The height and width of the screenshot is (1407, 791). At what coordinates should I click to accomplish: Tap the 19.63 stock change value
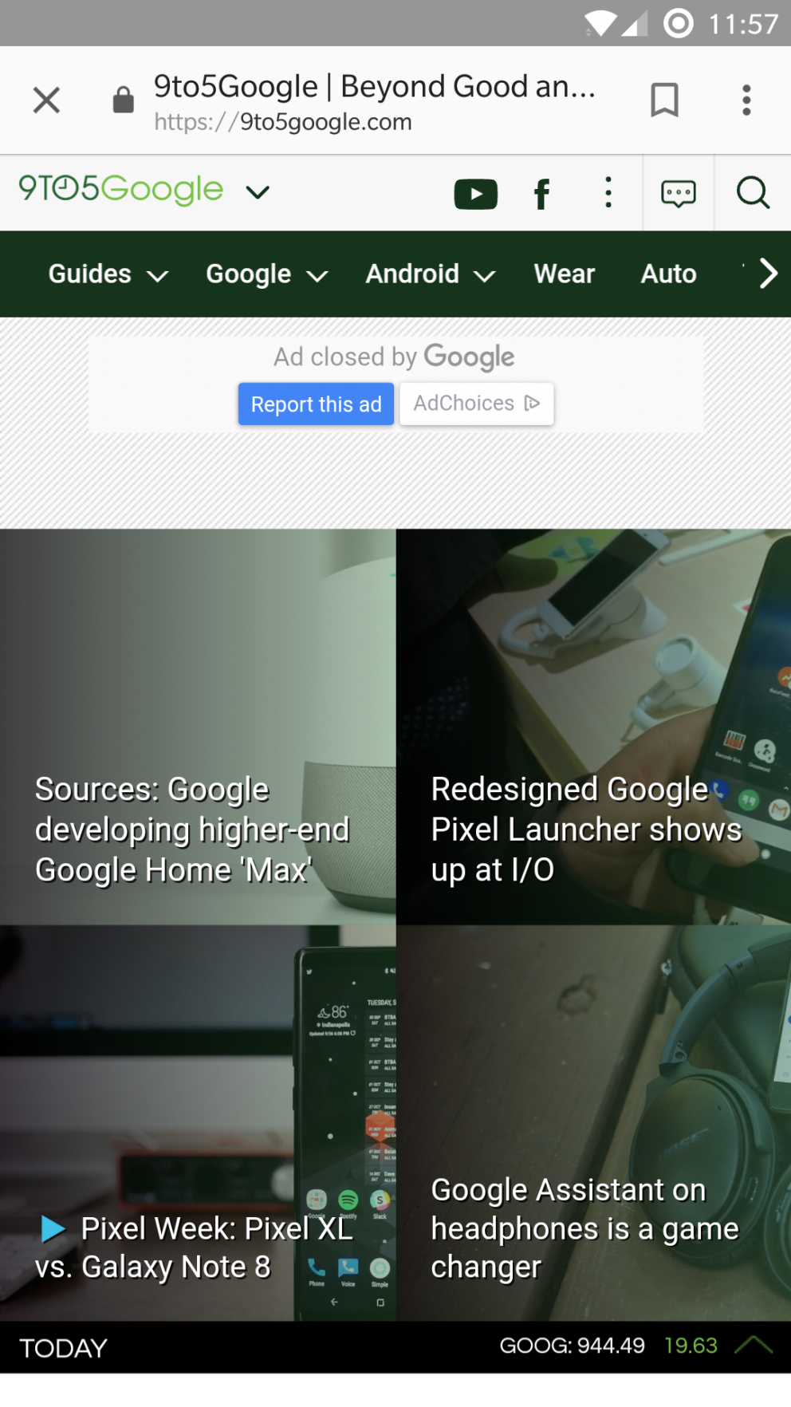pyautogui.click(x=691, y=1346)
